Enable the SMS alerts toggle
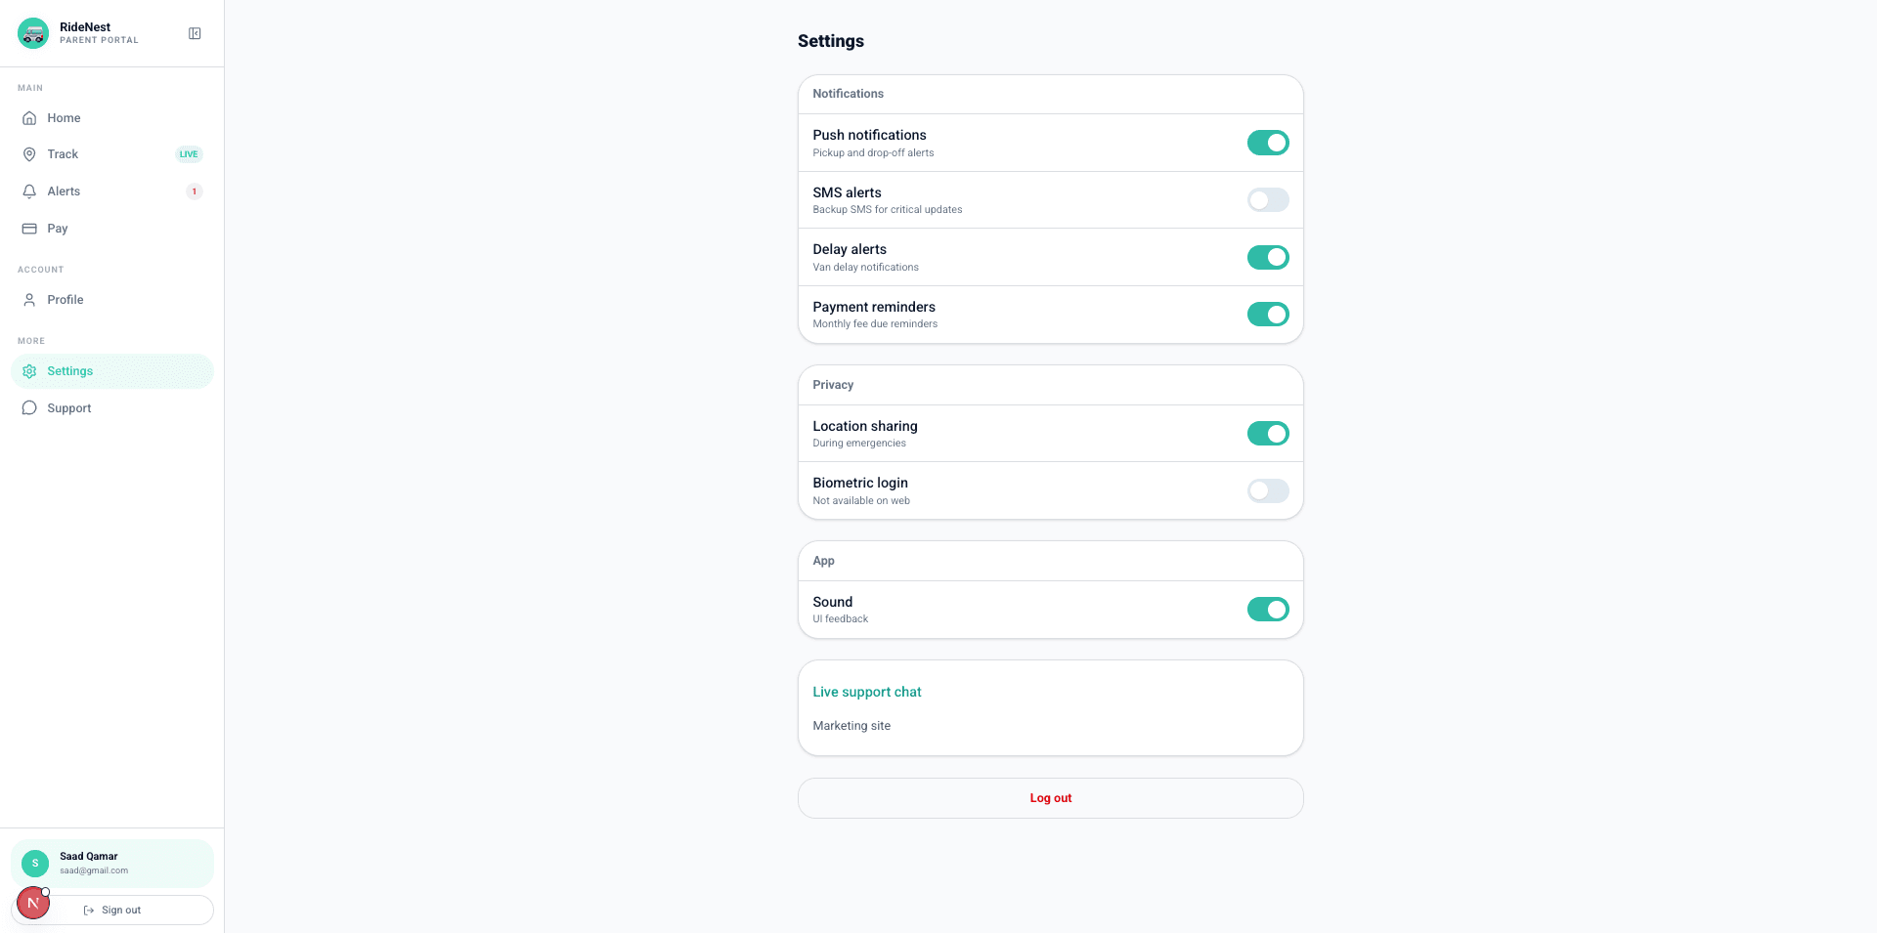 pyautogui.click(x=1268, y=200)
